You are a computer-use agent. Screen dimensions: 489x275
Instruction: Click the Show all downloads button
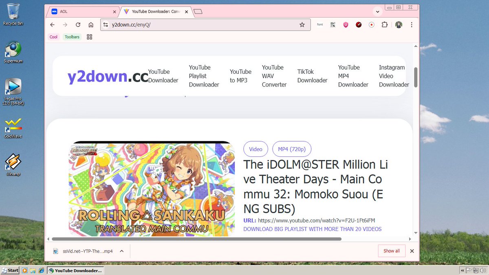tap(391, 251)
